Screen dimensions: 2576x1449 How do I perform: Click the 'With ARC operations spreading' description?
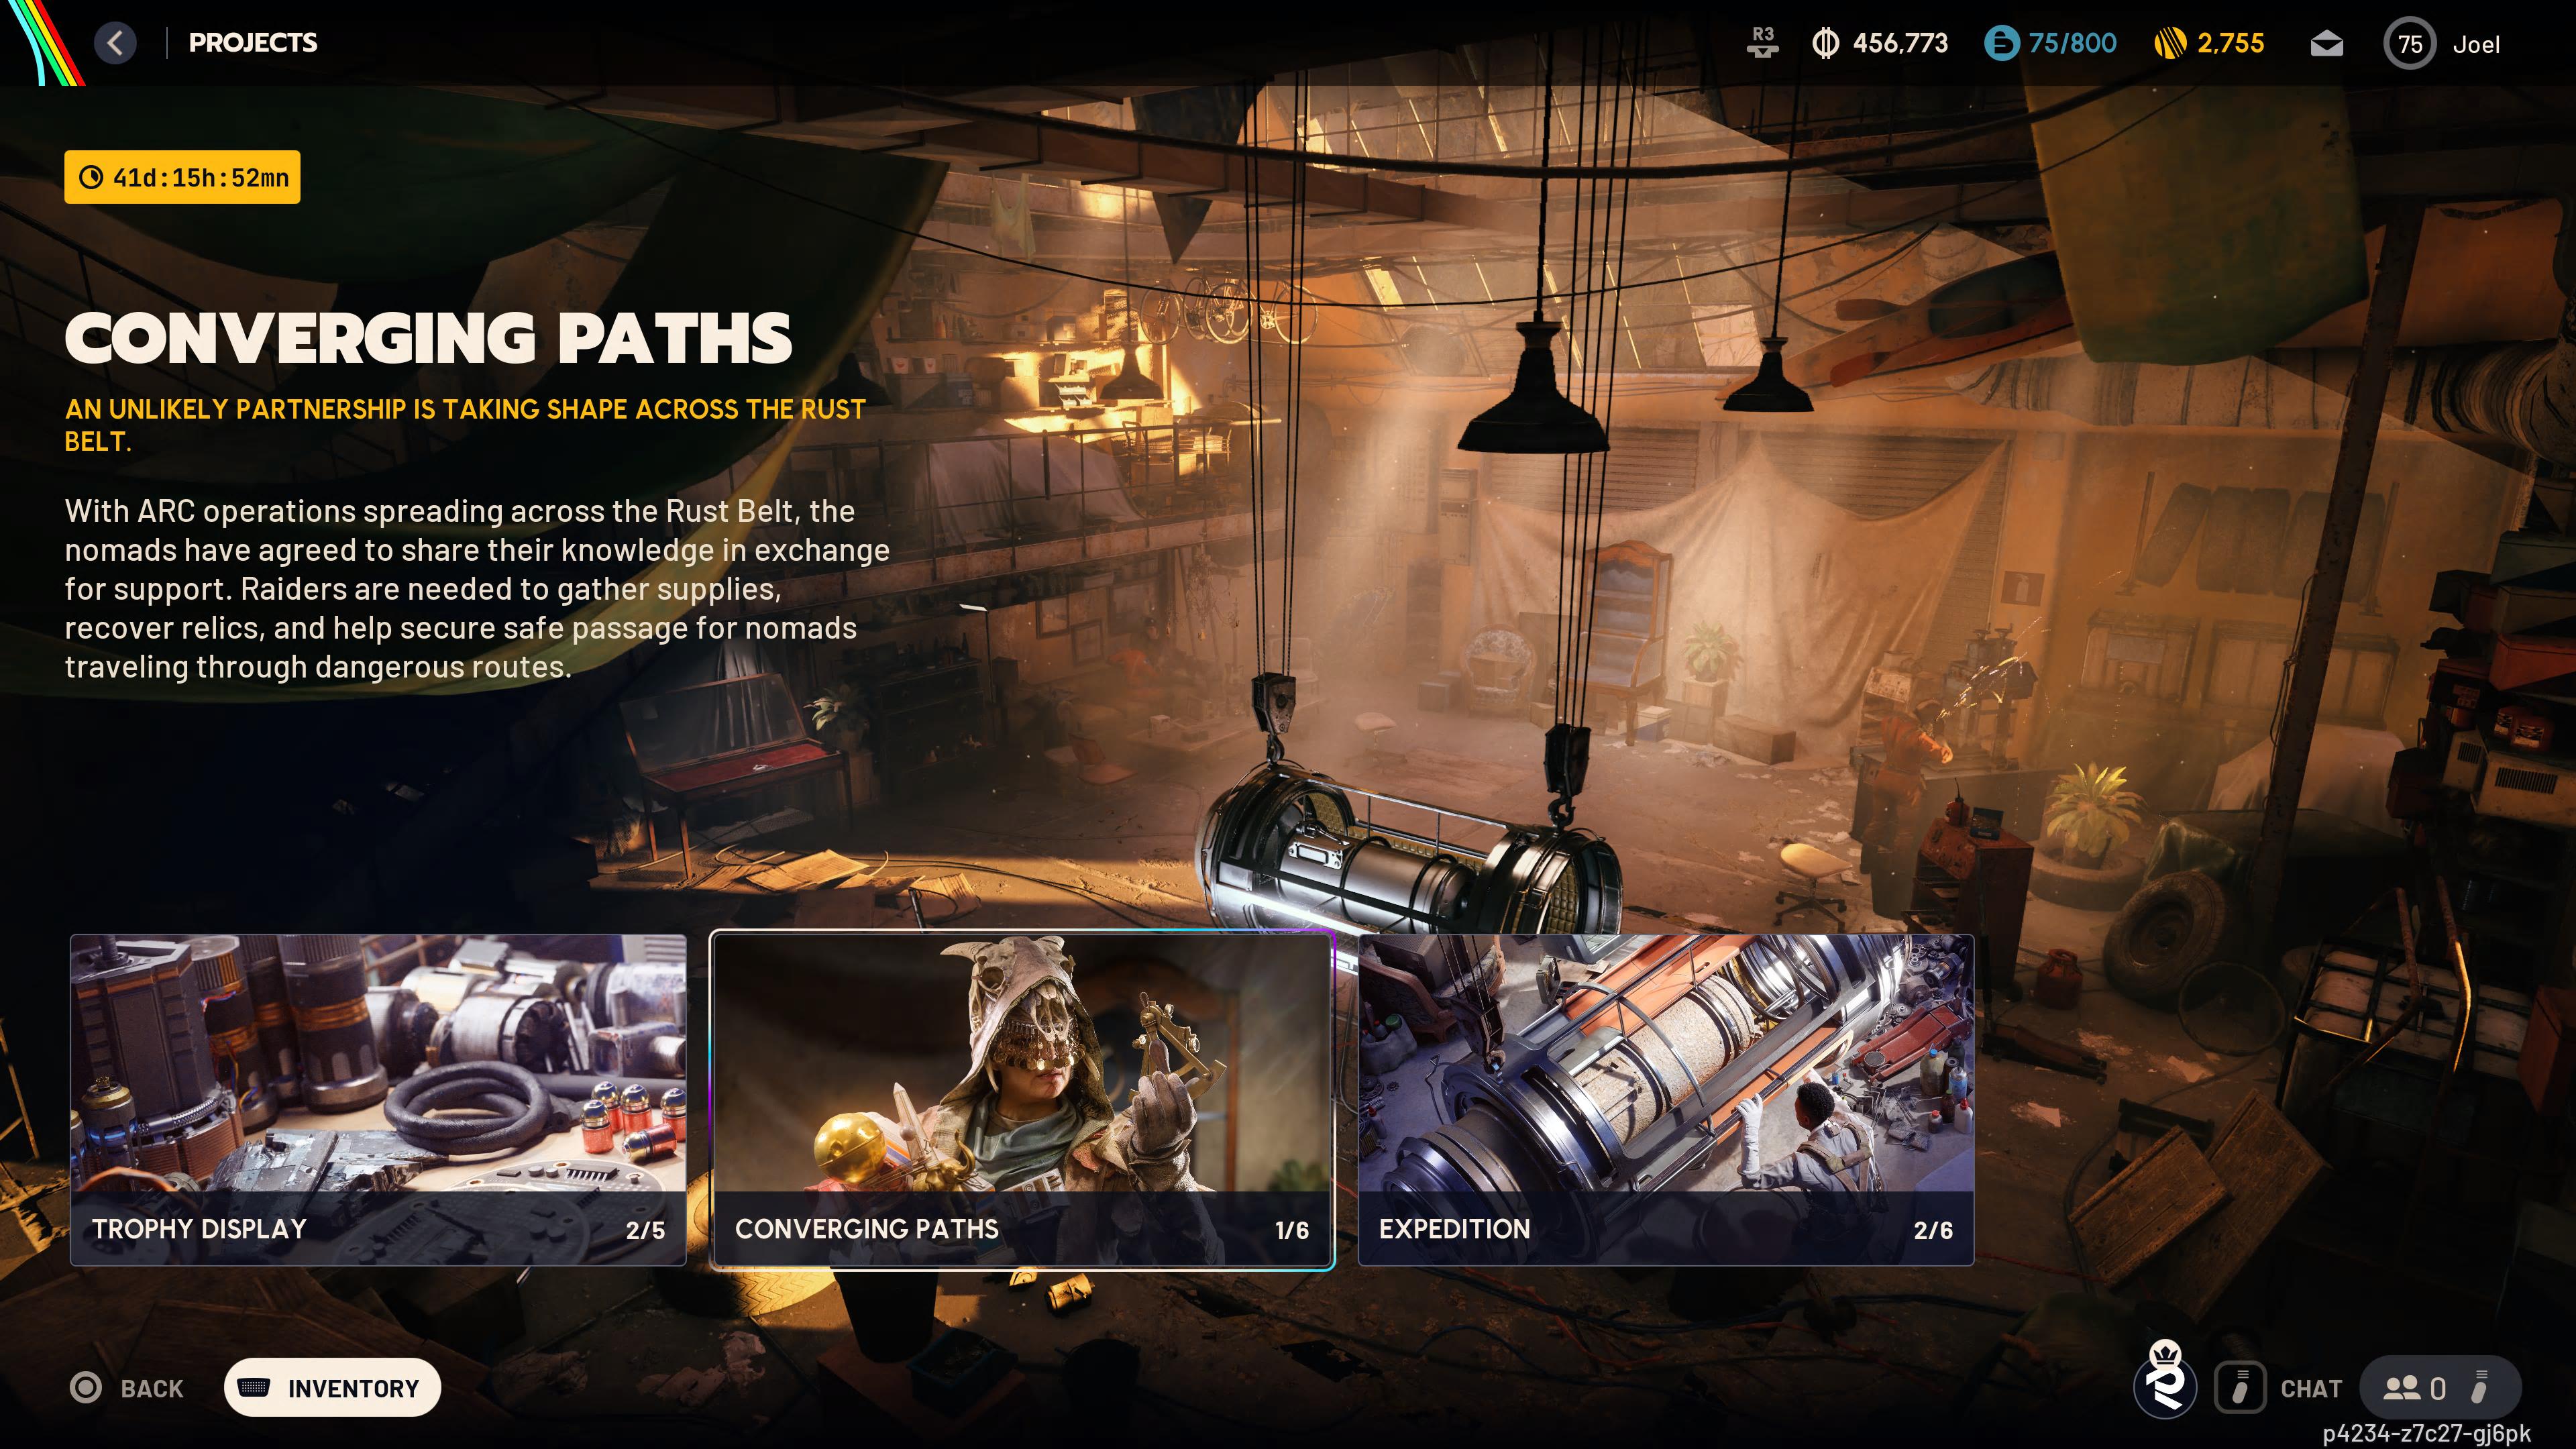477,589
